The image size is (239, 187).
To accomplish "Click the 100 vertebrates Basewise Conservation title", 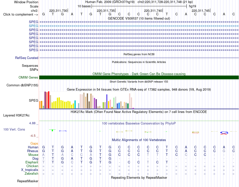I will click(139, 123).
